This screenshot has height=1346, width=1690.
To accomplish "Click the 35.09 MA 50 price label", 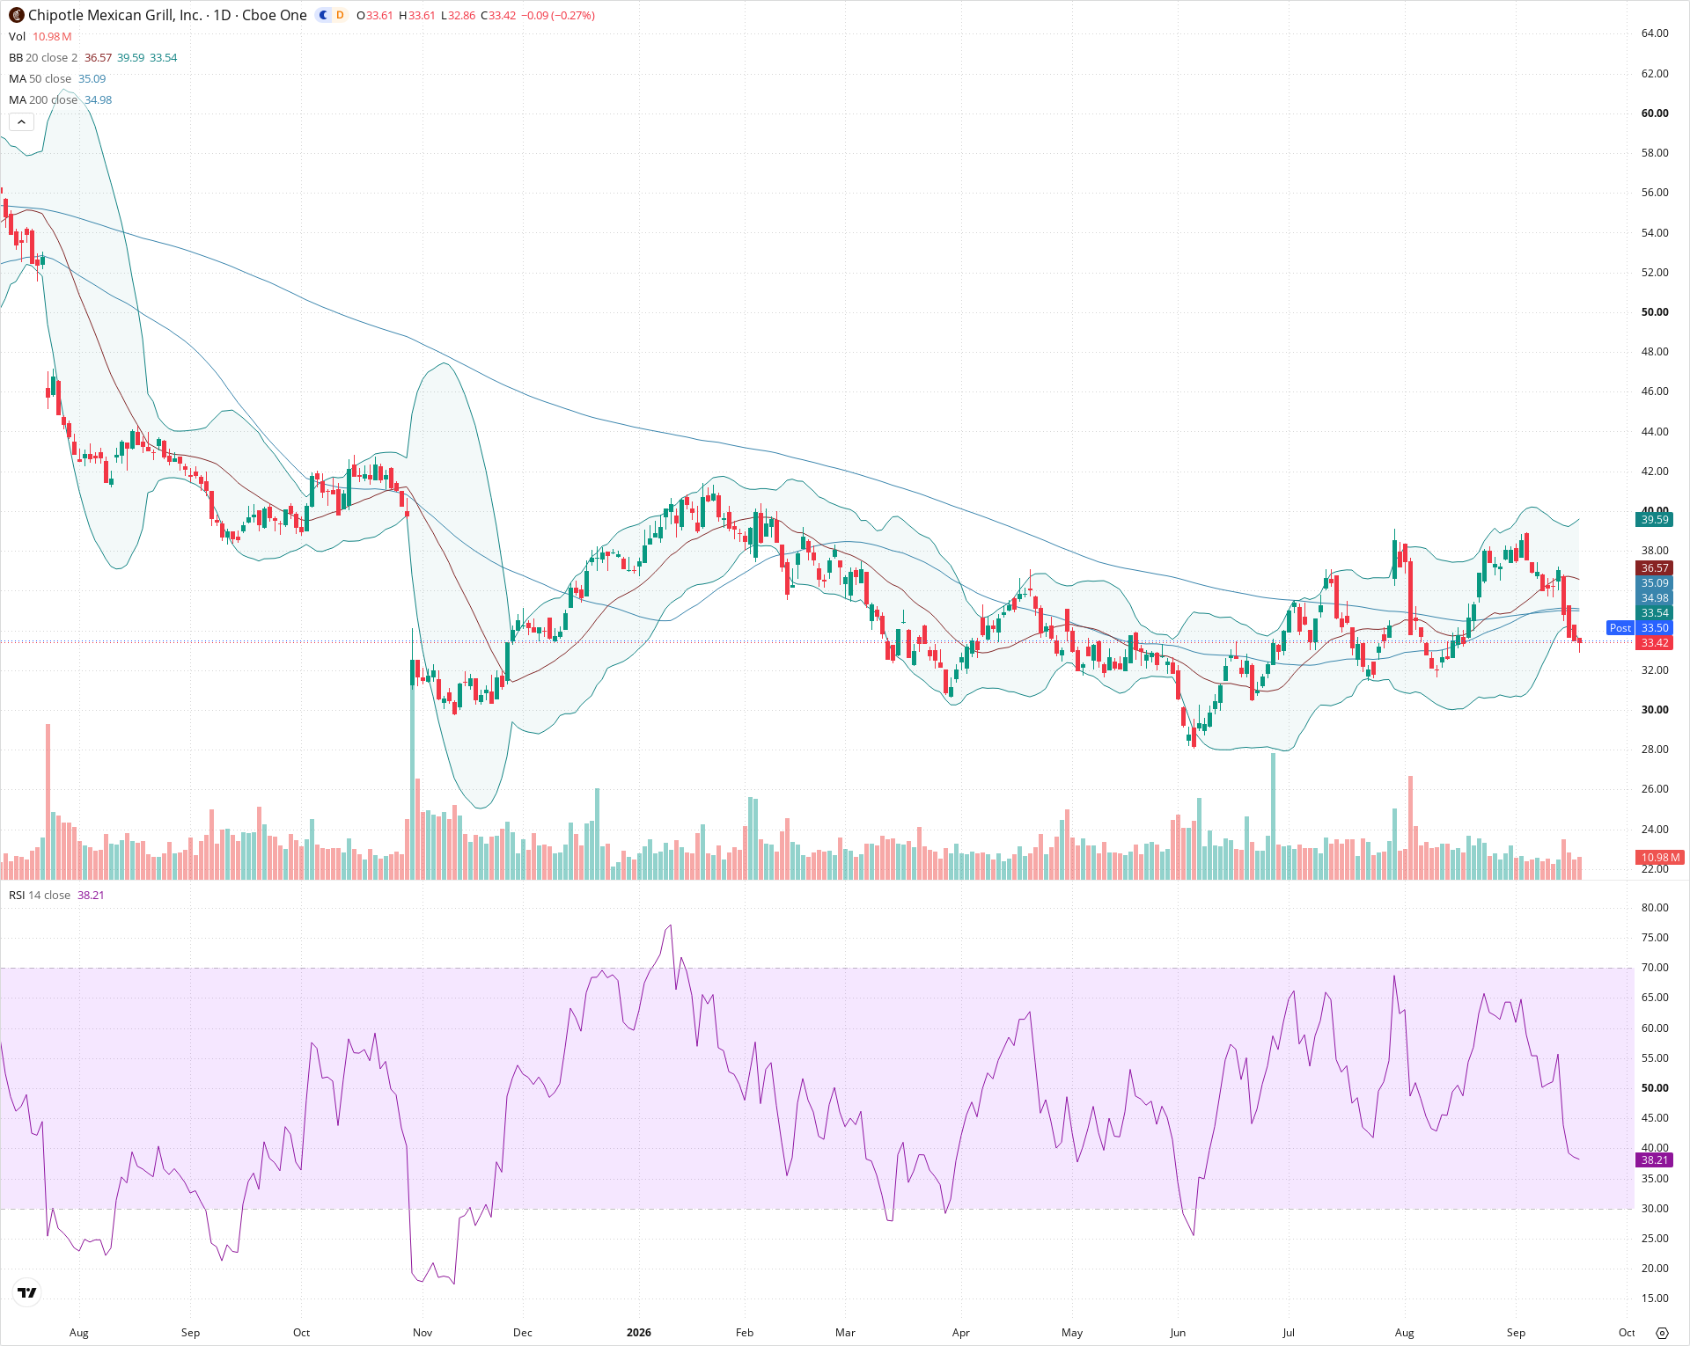I will tap(1655, 583).
